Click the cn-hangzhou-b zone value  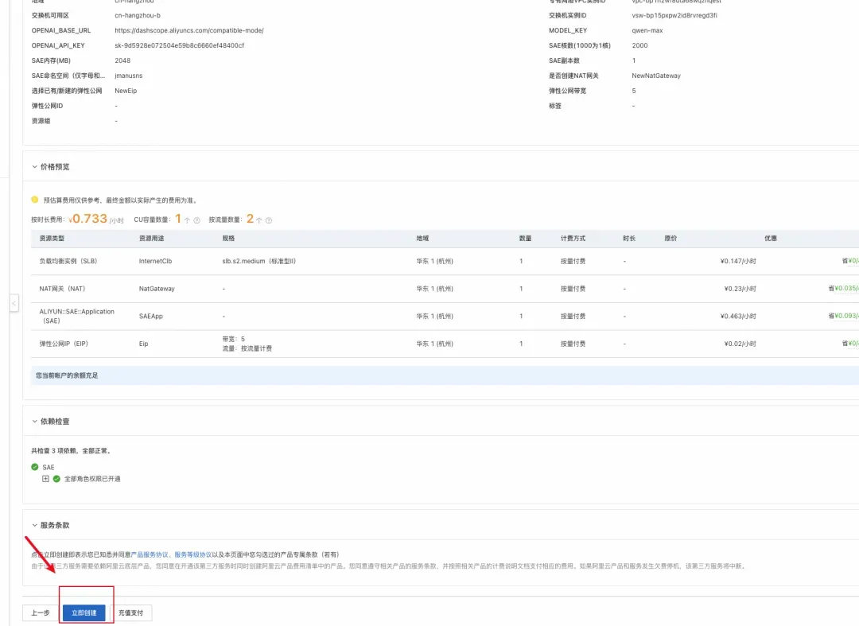[138, 15]
